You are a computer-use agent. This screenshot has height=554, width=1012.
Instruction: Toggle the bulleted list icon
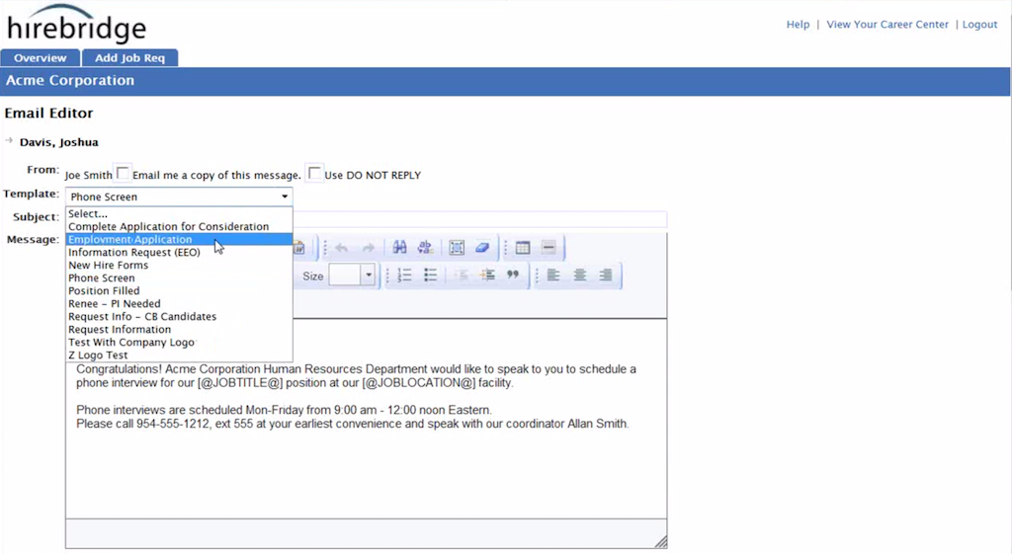[x=431, y=276]
